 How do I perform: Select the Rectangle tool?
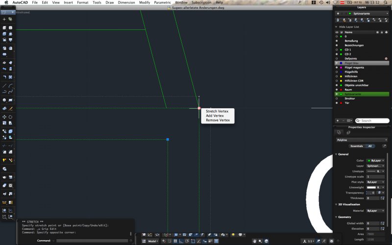[10, 100]
